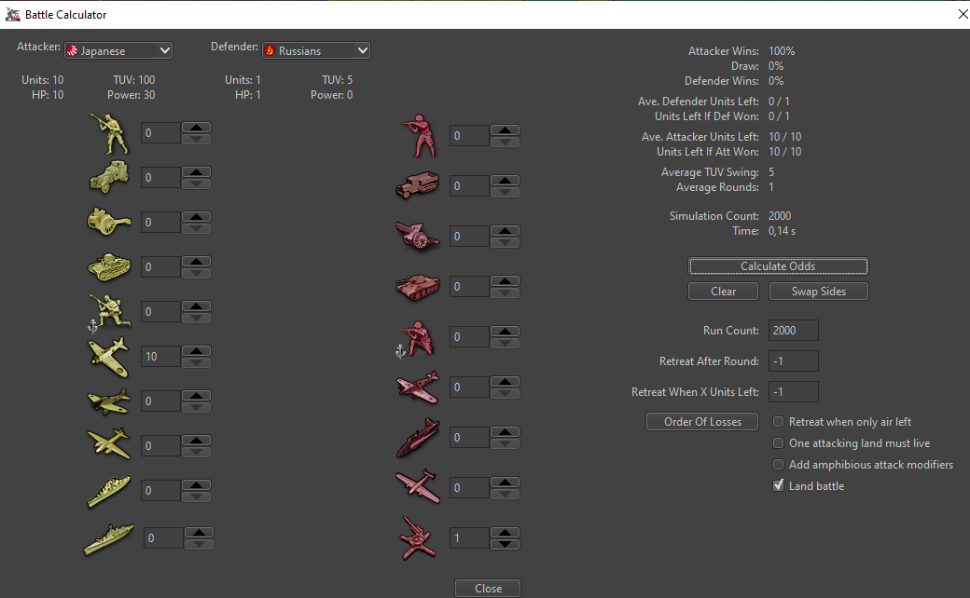Enable Retreat when only air left
The height and width of the screenshot is (598, 970).
779,422
